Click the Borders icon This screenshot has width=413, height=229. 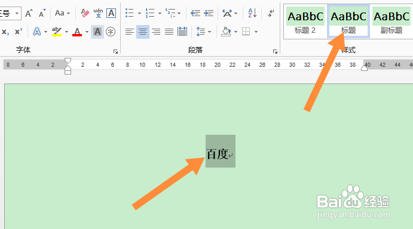tap(246, 32)
